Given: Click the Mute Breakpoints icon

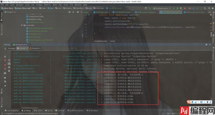Looking at the screenshot, I should pyautogui.click(x=5, y=69).
